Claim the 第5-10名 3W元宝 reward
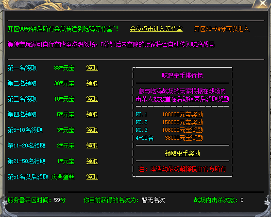Image resolution: width=271 pixels, height=217 pixels. (x=92, y=130)
